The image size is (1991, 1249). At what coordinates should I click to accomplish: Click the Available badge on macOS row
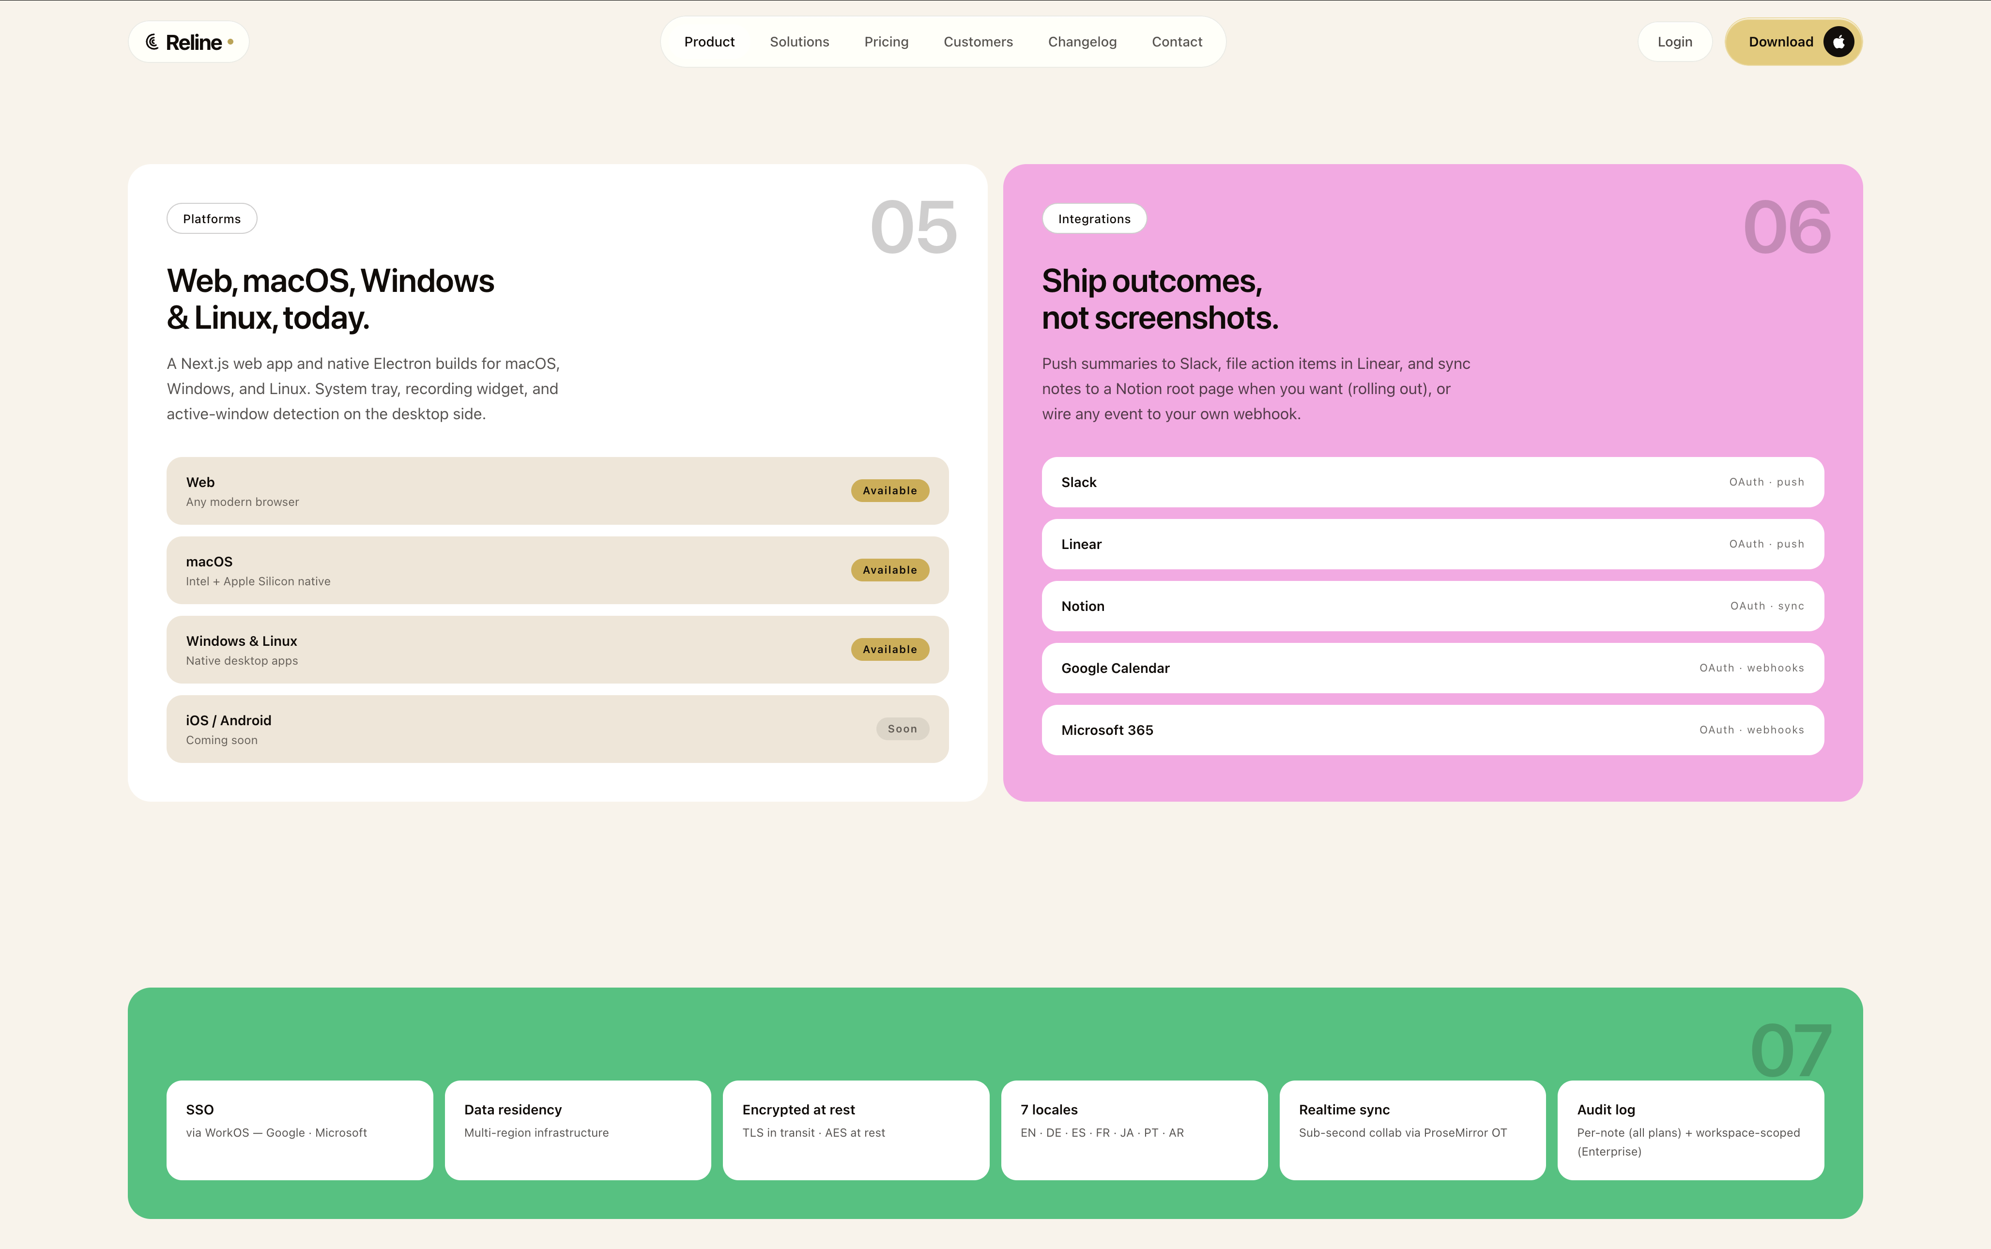pyautogui.click(x=890, y=570)
